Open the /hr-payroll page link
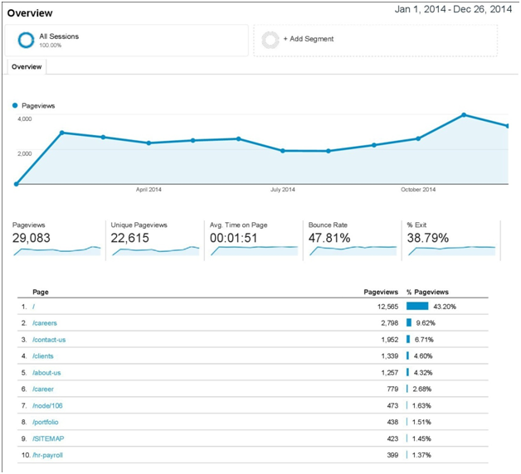521x474 pixels. tap(47, 455)
